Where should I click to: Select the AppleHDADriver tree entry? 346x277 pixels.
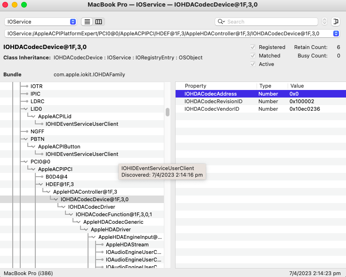click(111, 229)
